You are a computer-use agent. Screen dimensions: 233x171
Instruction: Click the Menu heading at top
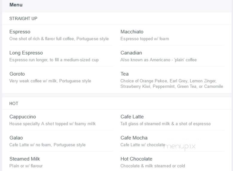16,5
